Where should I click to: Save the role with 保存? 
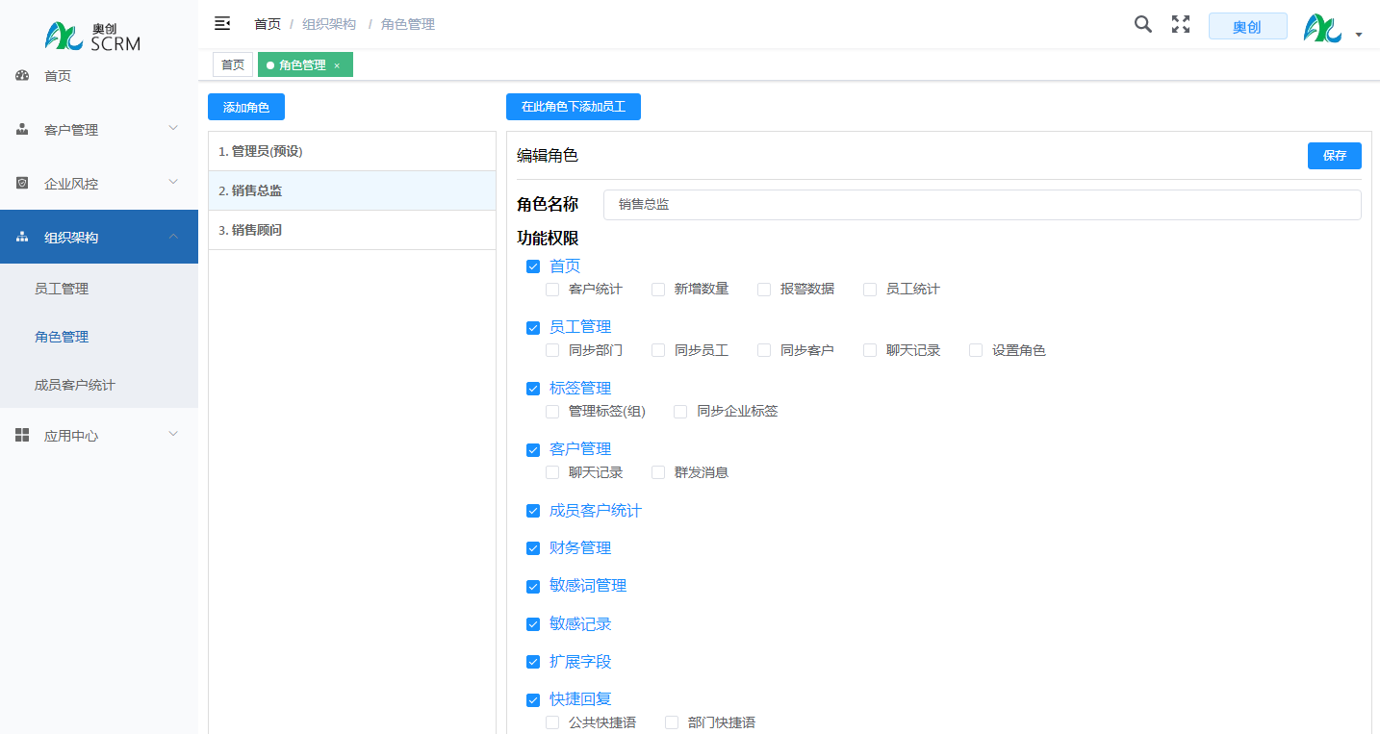(1335, 156)
